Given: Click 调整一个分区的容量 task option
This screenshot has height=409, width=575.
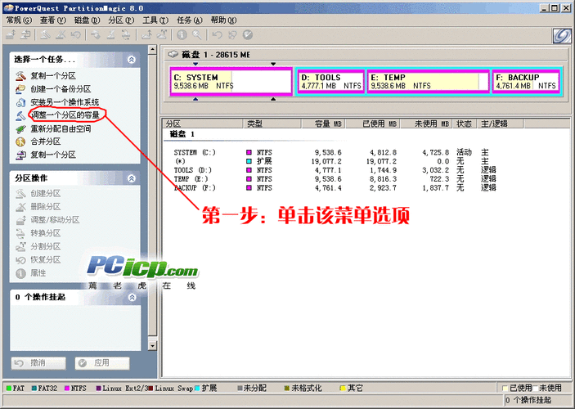Looking at the screenshot, I should pyautogui.click(x=65, y=115).
